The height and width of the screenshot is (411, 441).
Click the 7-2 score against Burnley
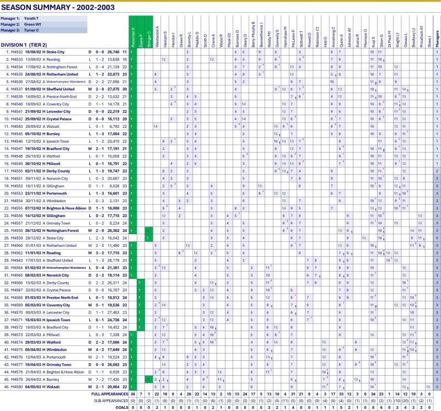[100, 380]
